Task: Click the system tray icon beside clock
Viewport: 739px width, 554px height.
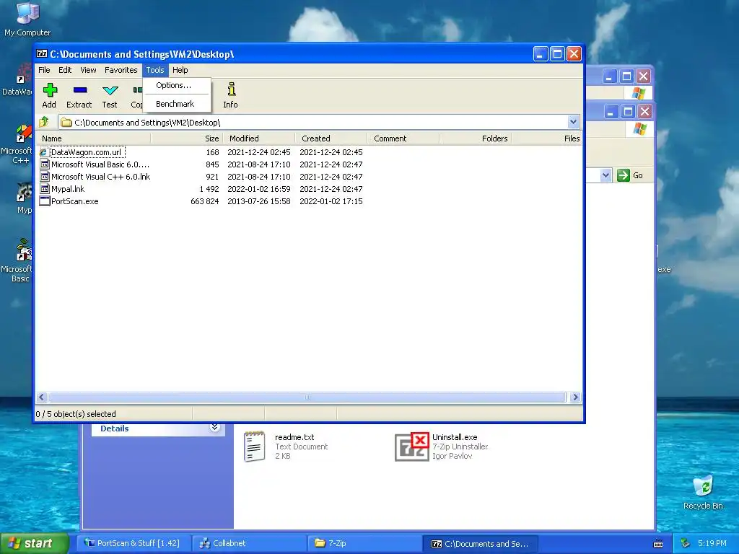Action: point(686,544)
